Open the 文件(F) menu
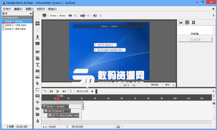The height and width of the screenshot is (130, 217). click(7, 9)
